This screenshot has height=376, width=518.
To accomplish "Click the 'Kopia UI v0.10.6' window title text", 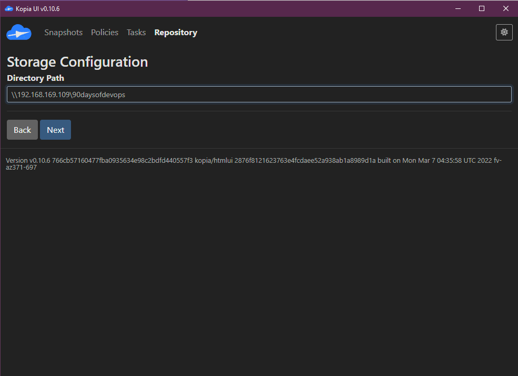I will click(37, 8).
